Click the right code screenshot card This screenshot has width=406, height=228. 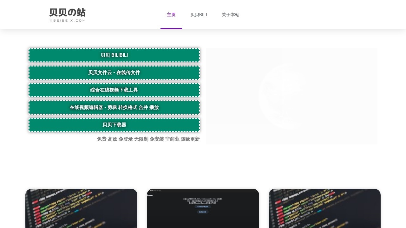(324, 208)
